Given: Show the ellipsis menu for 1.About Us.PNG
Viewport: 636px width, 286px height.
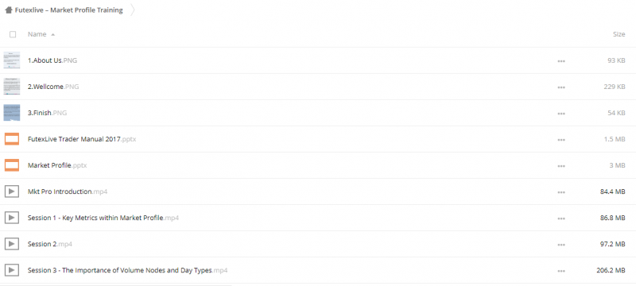Looking at the screenshot, I should point(561,60).
